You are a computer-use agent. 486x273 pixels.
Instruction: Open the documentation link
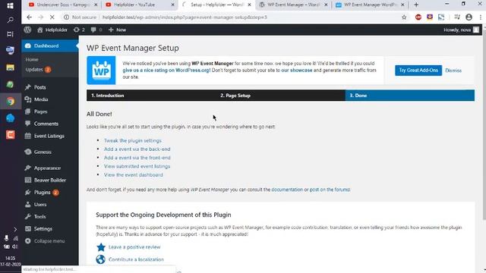[x=287, y=190]
